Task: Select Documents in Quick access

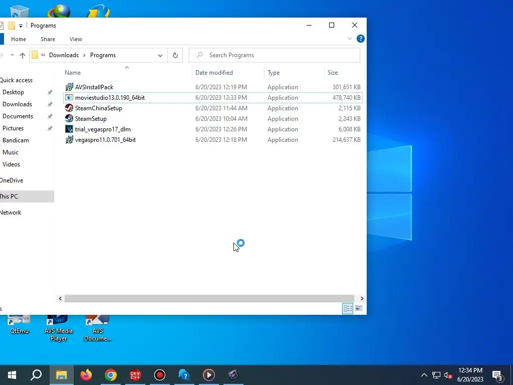Action: point(18,116)
